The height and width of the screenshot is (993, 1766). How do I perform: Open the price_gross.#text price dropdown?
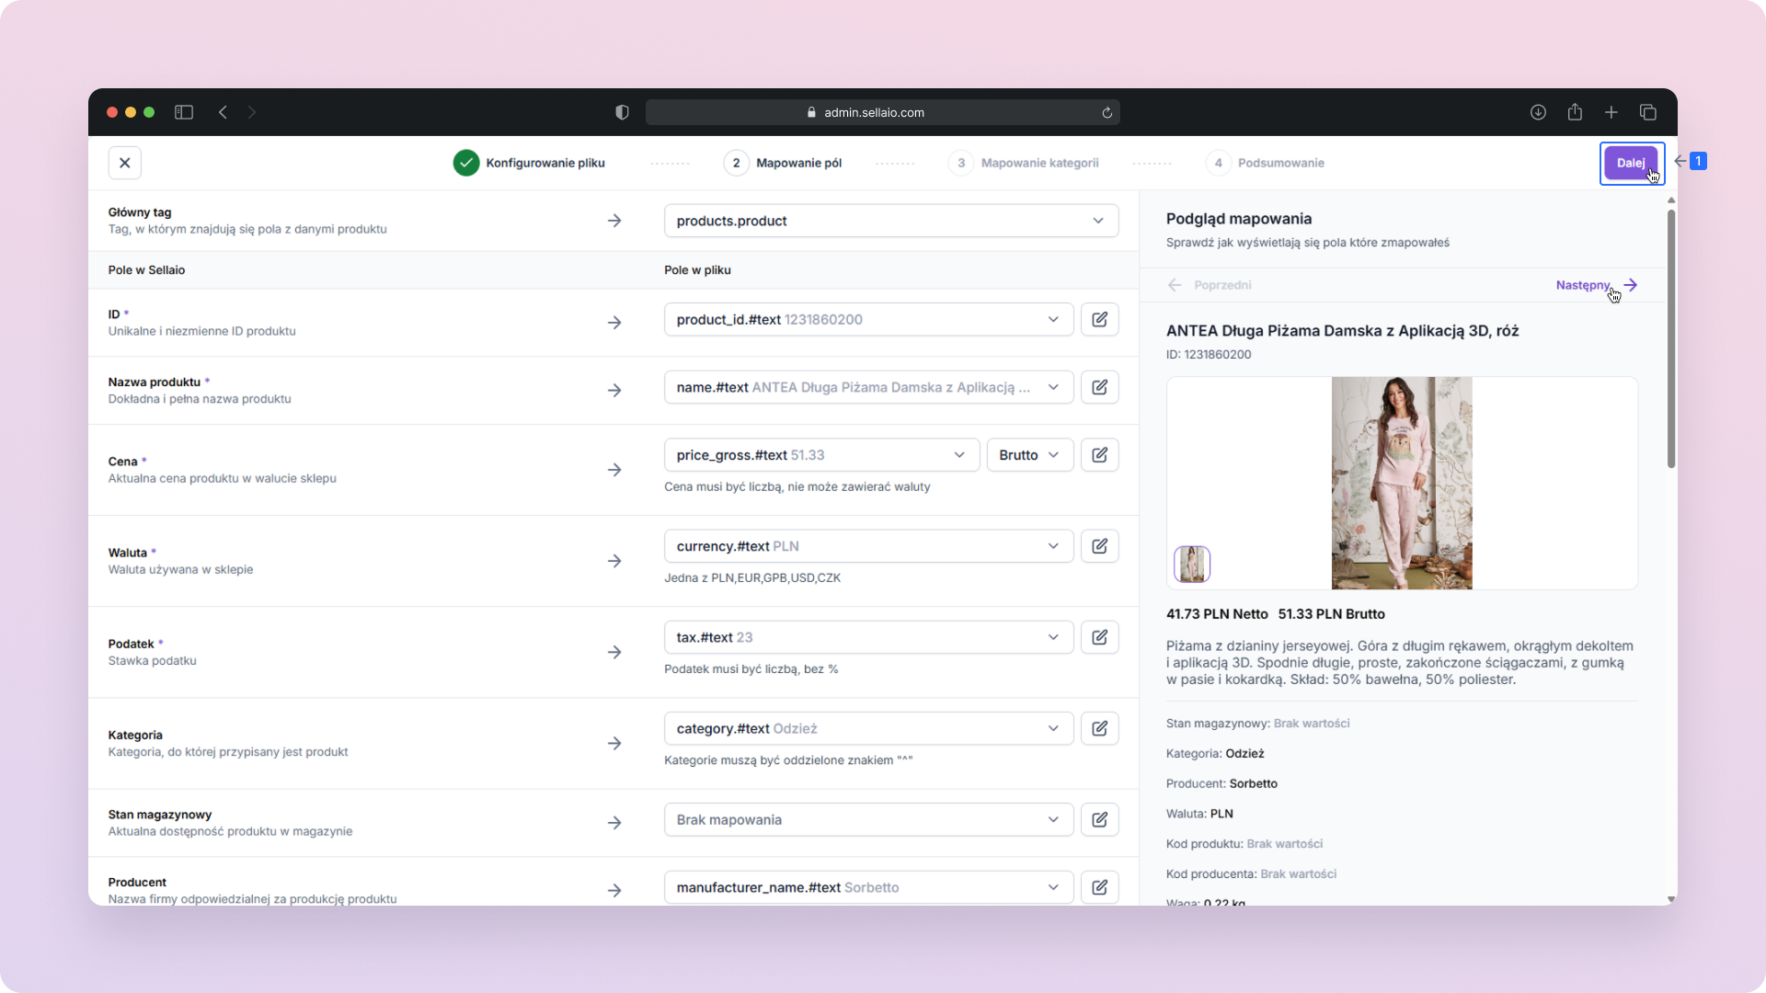click(x=821, y=455)
